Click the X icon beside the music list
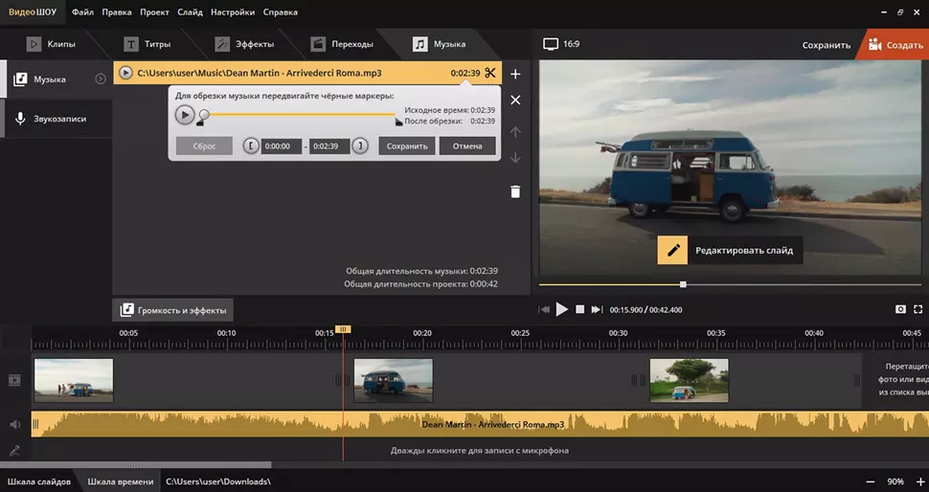 click(515, 100)
